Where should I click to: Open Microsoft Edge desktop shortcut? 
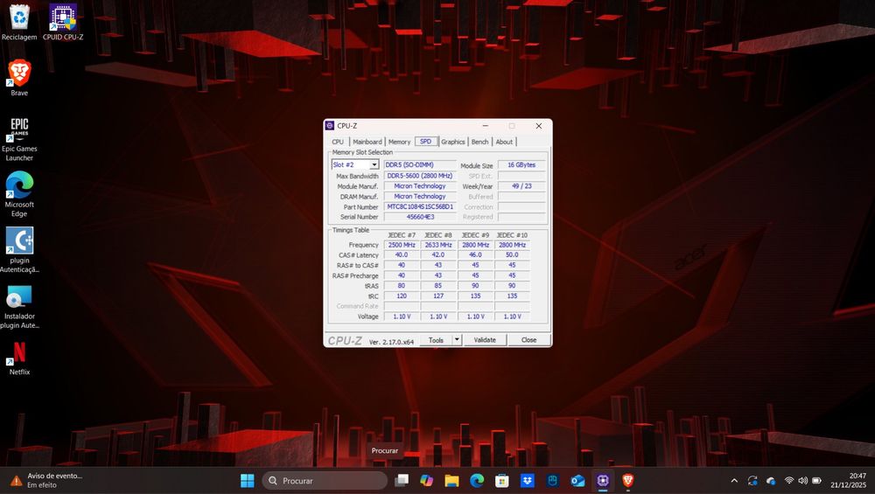19,194
